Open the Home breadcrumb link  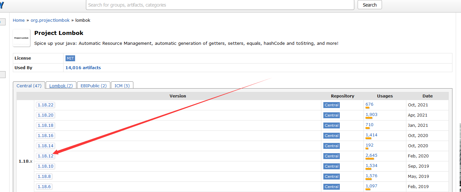[x=19, y=20]
